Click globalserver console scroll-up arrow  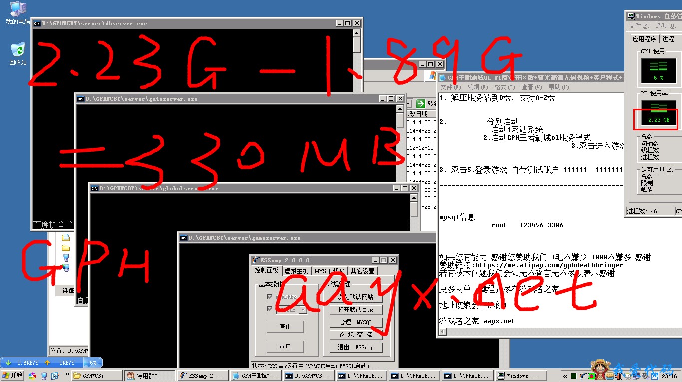coord(414,198)
